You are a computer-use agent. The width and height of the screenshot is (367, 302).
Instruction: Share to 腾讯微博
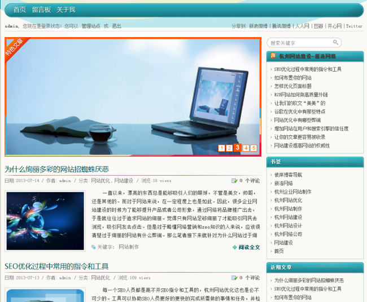281,26
